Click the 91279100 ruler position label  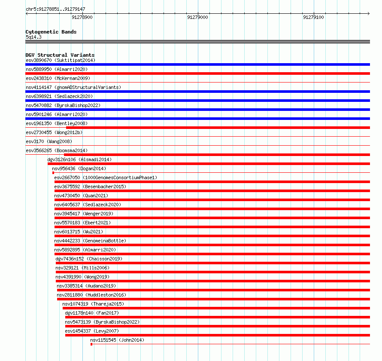click(314, 17)
